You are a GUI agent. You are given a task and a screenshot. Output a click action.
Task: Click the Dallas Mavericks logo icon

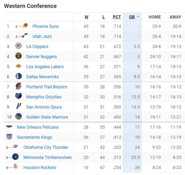(x=18, y=76)
